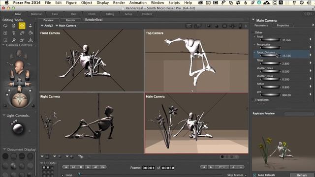
Task: Click the Refresh raytrace preview button
Action: [302, 175]
